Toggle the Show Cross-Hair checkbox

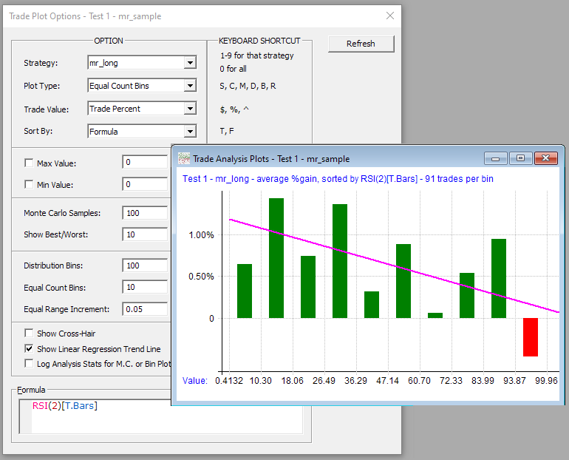point(30,334)
